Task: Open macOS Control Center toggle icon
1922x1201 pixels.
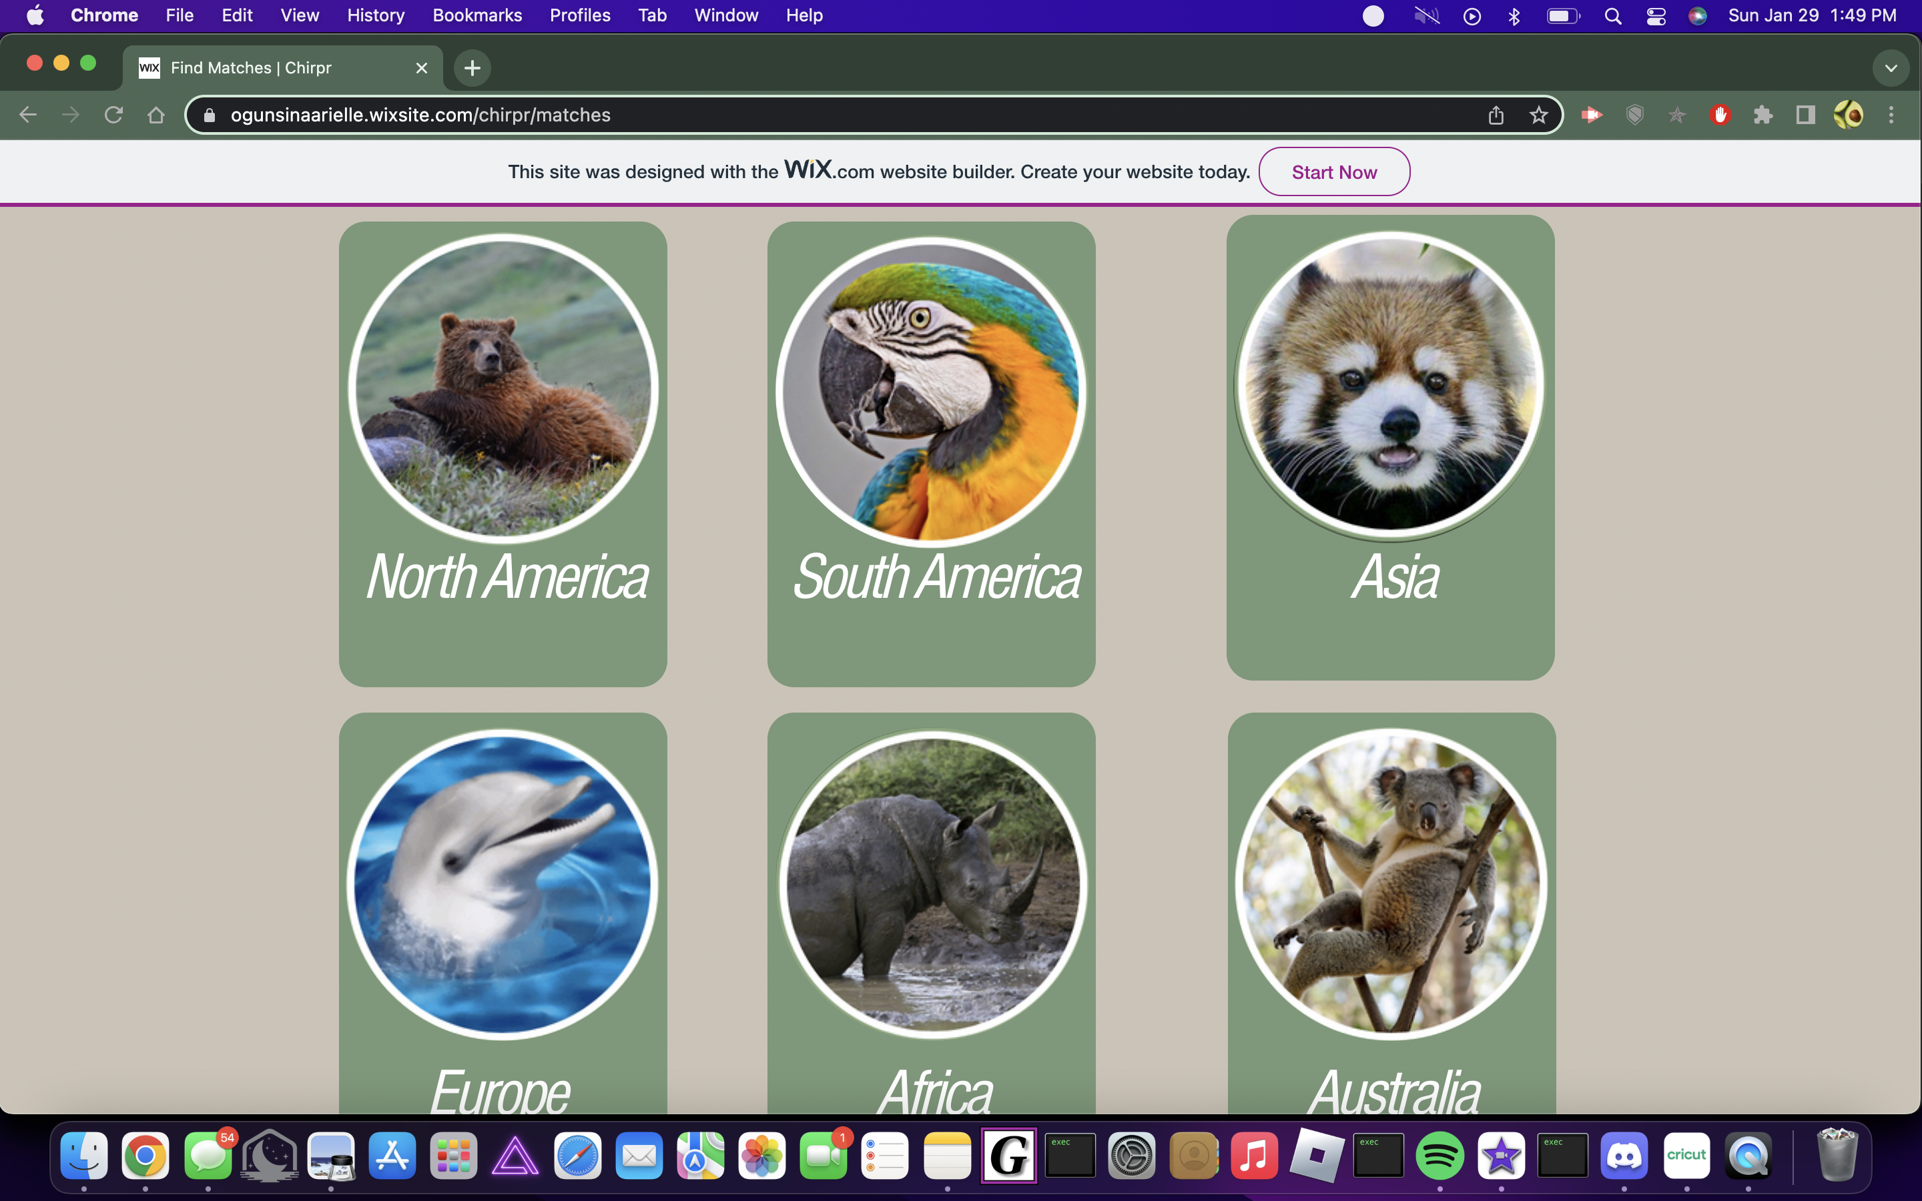Action: [1656, 16]
